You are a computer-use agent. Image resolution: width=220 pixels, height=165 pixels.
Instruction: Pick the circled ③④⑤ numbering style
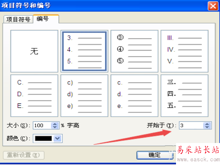click(135, 51)
